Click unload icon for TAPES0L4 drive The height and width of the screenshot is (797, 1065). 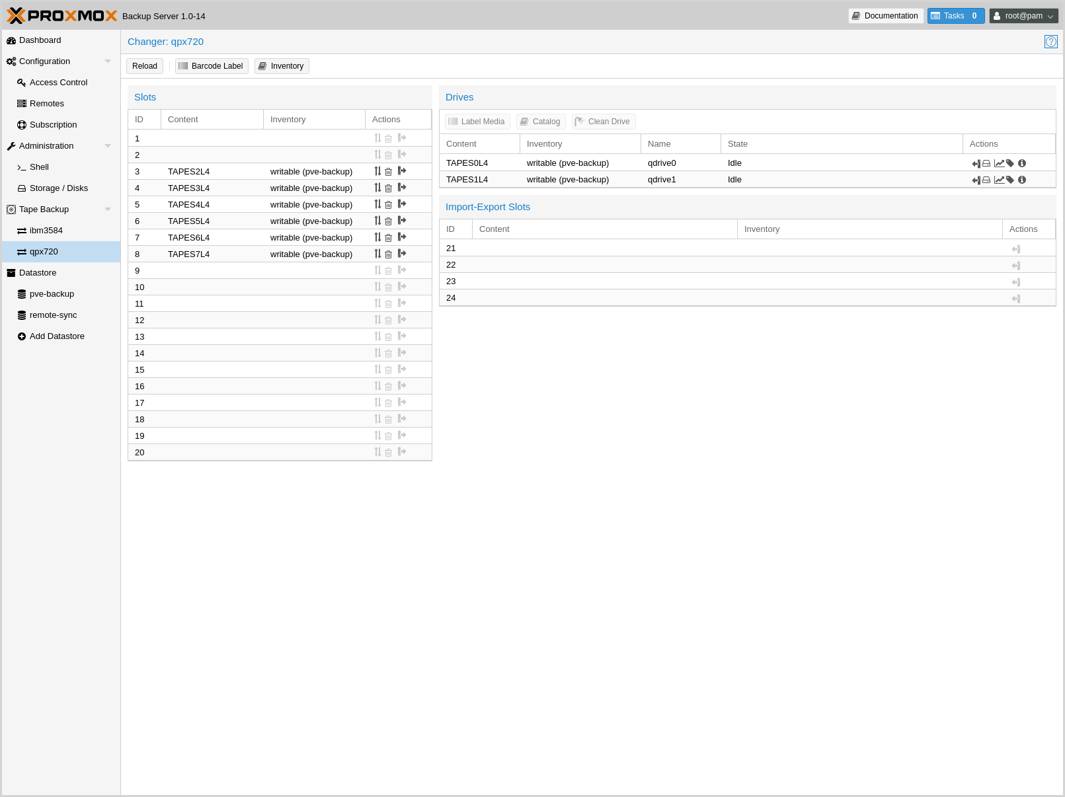[976, 163]
